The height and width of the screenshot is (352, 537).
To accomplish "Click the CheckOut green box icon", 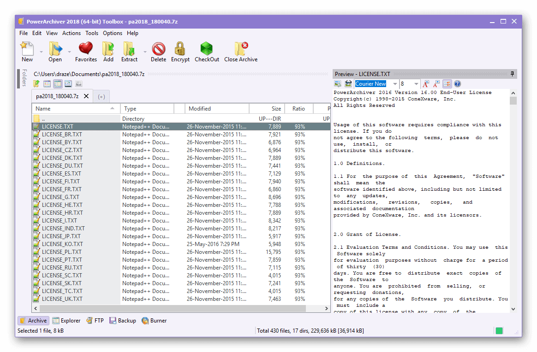I will 207,48.
